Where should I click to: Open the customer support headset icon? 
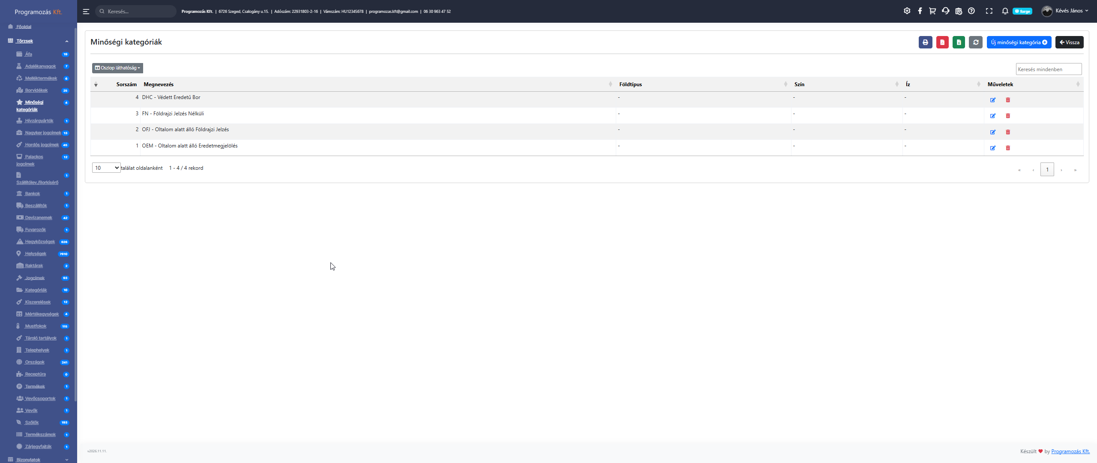(945, 11)
